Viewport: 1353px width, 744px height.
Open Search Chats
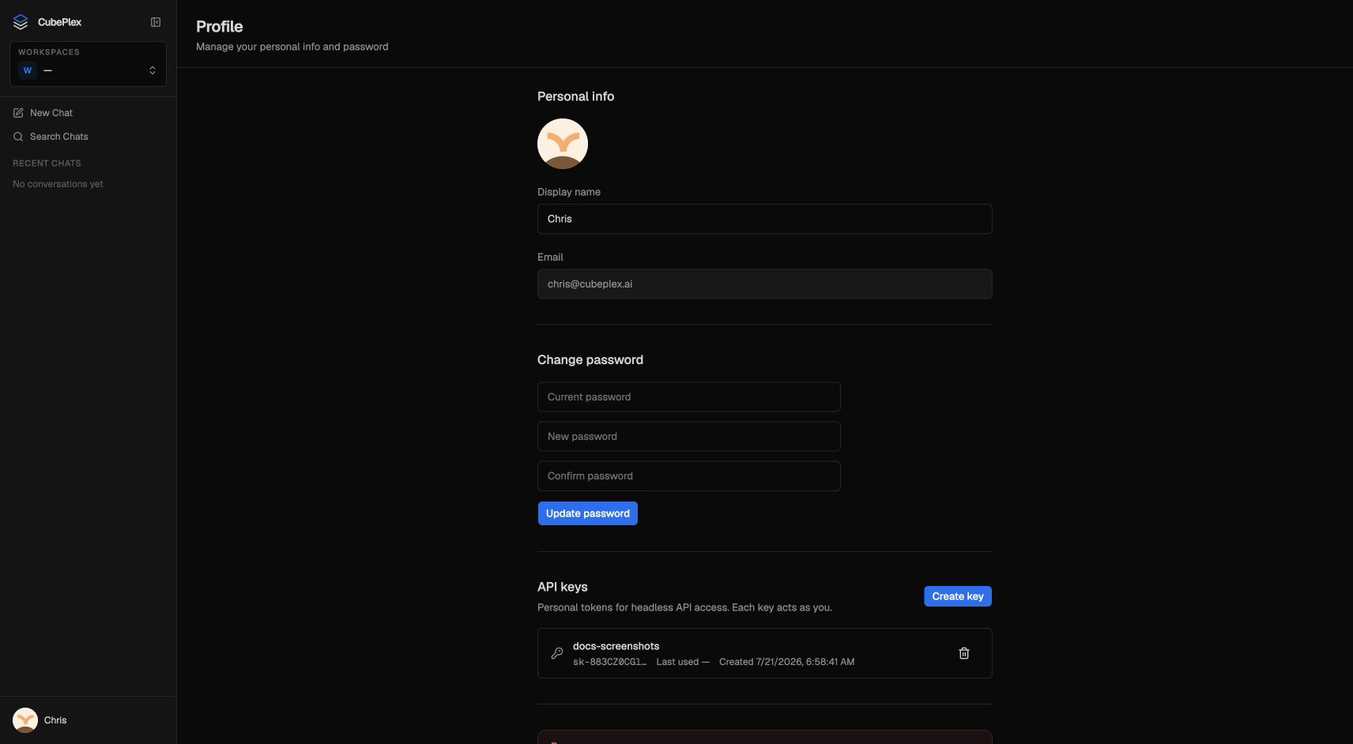click(x=59, y=137)
